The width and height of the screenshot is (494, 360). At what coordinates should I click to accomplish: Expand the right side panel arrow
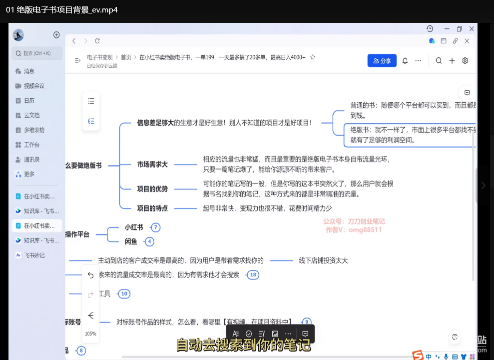pyautogui.click(x=484, y=185)
